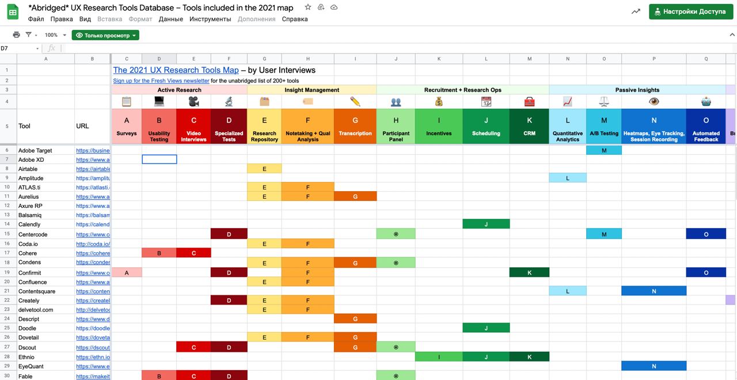The height and width of the screenshot is (380, 737).
Task: Open the activity trend icon in the header
Action: 636,11
